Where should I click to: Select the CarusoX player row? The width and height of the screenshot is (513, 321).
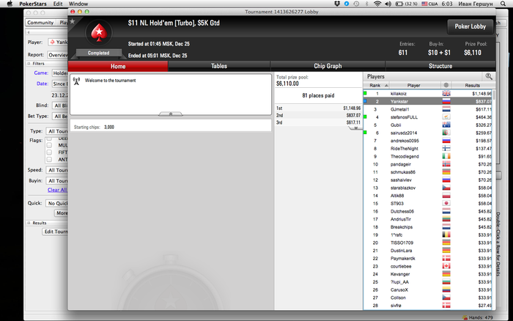tap(427, 290)
